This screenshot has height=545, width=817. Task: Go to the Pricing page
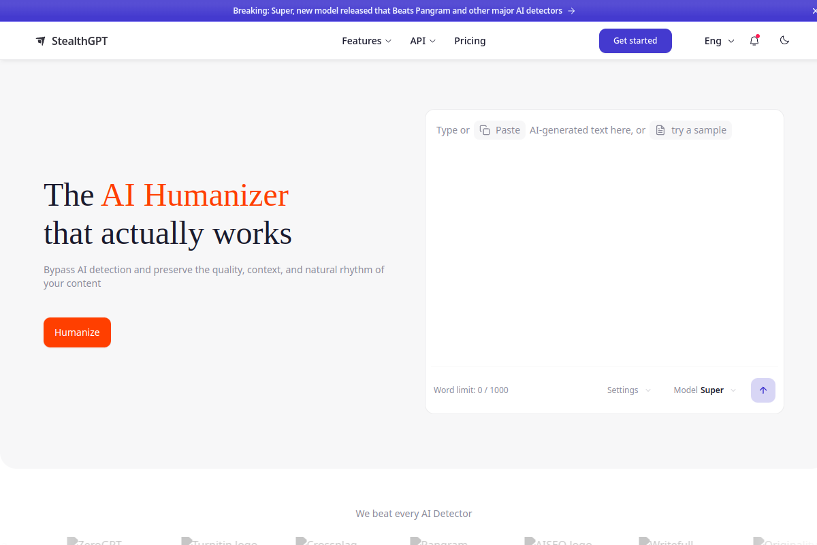point(470,41)
